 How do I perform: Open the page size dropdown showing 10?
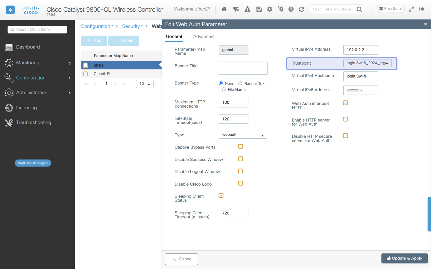145,84
